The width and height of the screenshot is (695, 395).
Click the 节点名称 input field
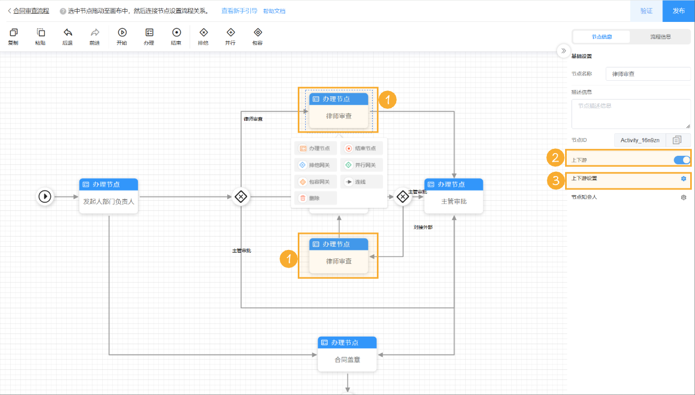[x=647, y=74]
